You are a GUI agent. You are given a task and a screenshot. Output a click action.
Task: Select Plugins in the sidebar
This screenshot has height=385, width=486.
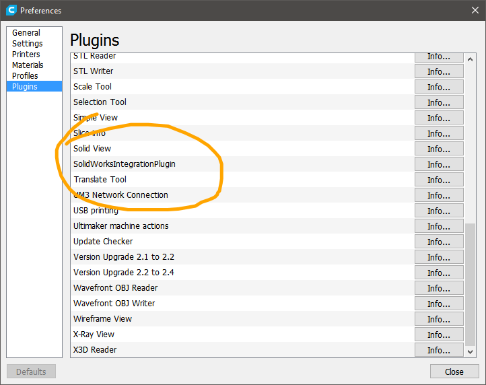(x=34, y=86)
